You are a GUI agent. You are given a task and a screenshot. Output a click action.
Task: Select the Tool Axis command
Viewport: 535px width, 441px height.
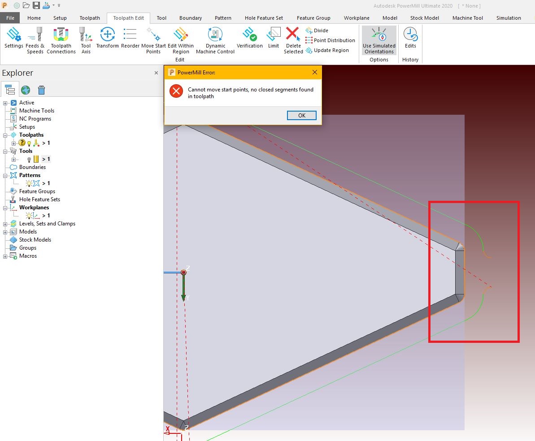coord(86,41)
